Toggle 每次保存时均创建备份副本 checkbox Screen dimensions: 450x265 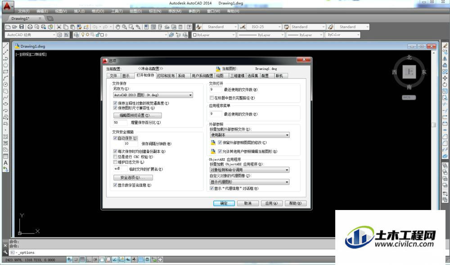point(115,151)
